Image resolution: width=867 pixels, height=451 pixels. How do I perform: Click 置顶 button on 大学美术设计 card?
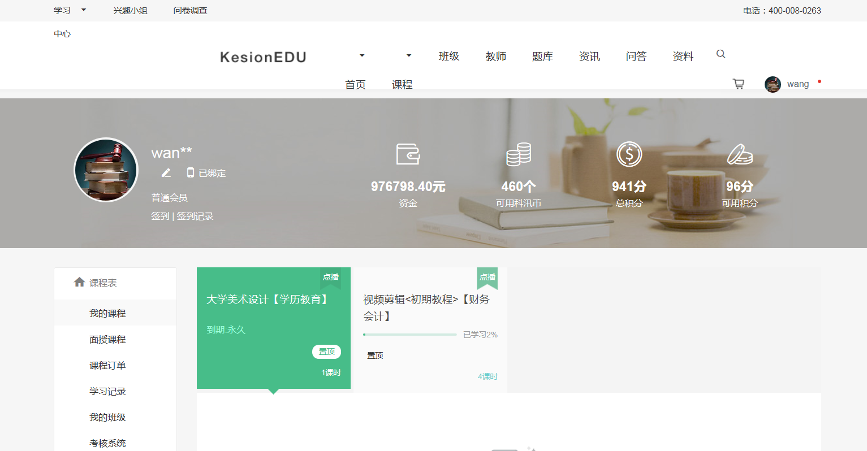(326, 352)
